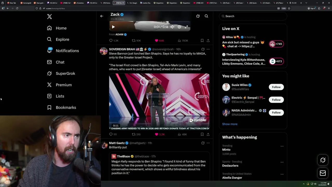This screenshot has width=332, height=187.
Task: Click the system clock in the taskbar
Action: coord(323,184)
